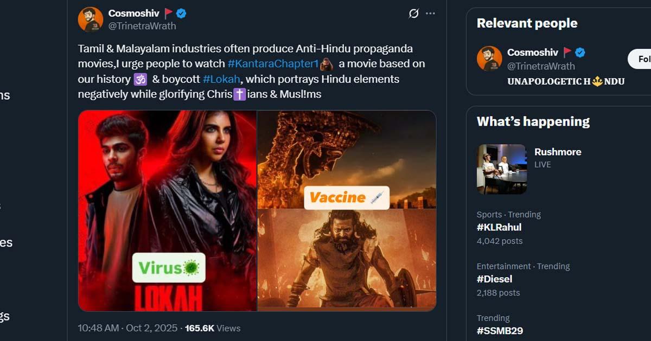
Task: Open the Rushmore live thumbnail
Action: coord(502,169)
